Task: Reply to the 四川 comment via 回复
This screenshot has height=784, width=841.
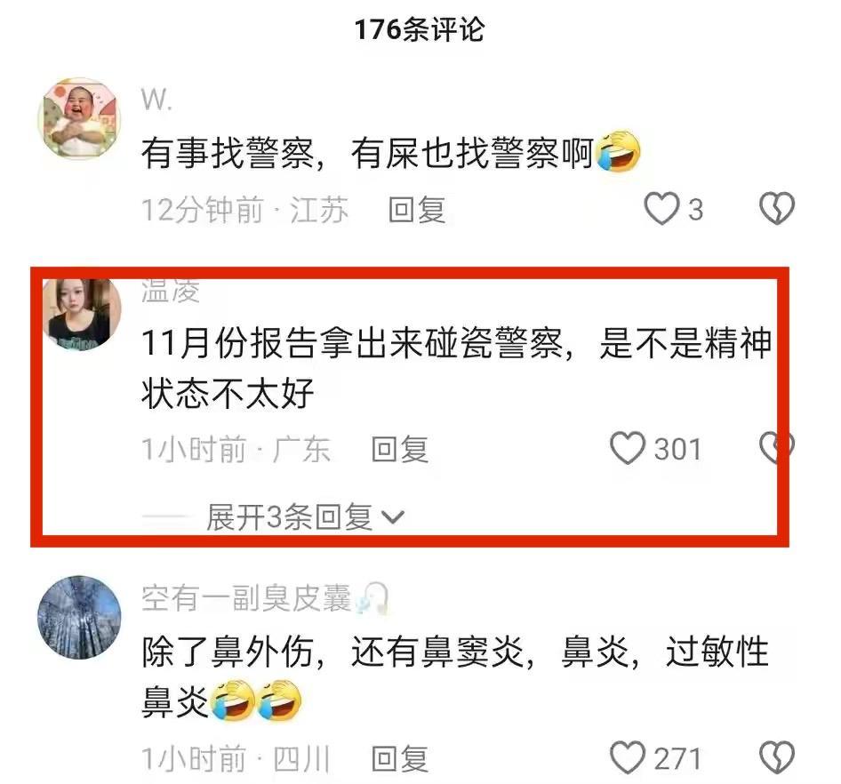Action: [x=400, y=758]
